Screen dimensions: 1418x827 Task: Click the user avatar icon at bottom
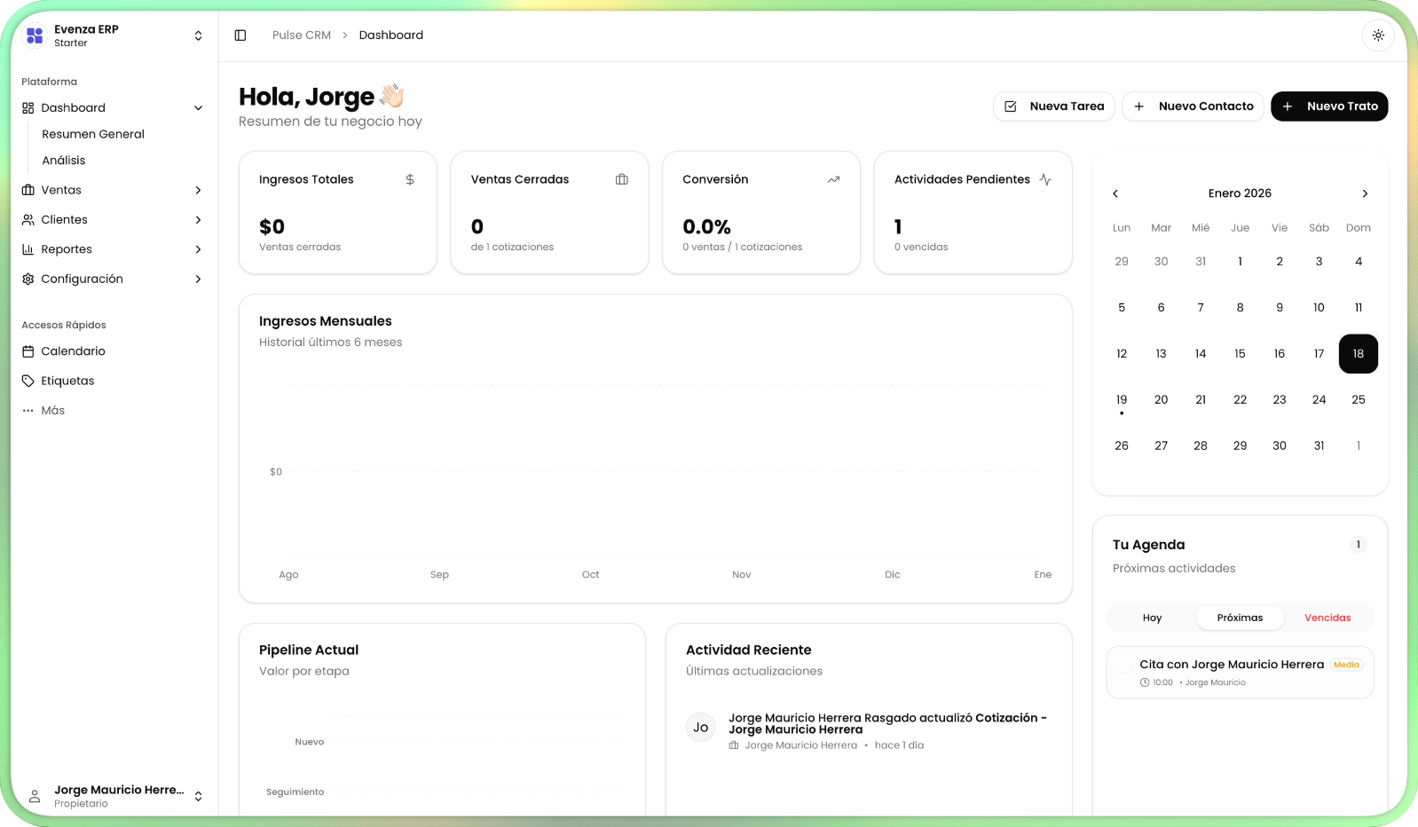coord(35,796)
